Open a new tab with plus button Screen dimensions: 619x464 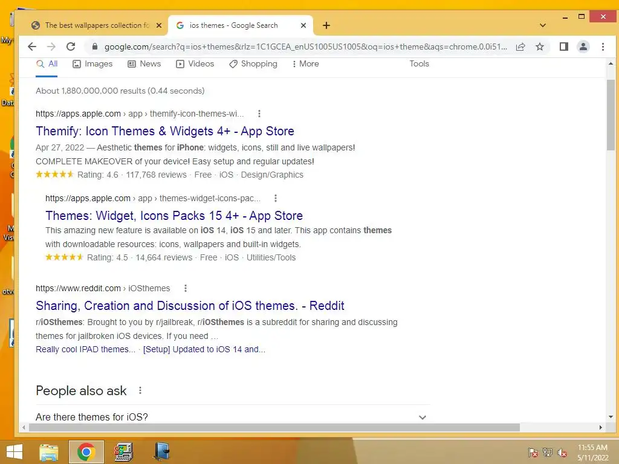click(x=326, y=25)
